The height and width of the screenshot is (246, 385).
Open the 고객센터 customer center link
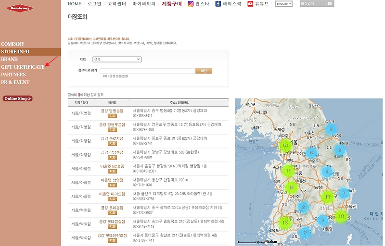116,4
